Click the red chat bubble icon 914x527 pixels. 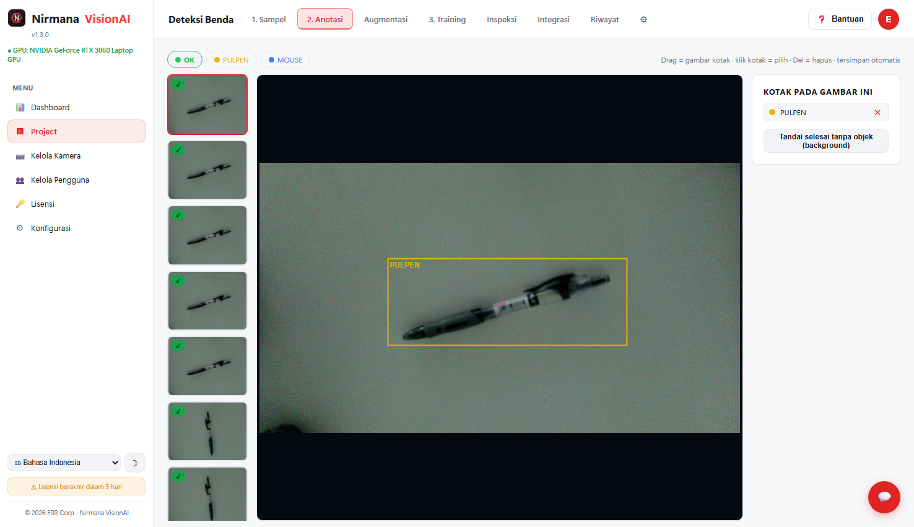coord(884,497)
